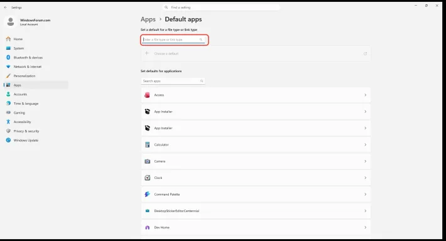Click the open-external icon on Choose a default row
This screenshot has height=241, width=446.
click(x=365, y=53)
